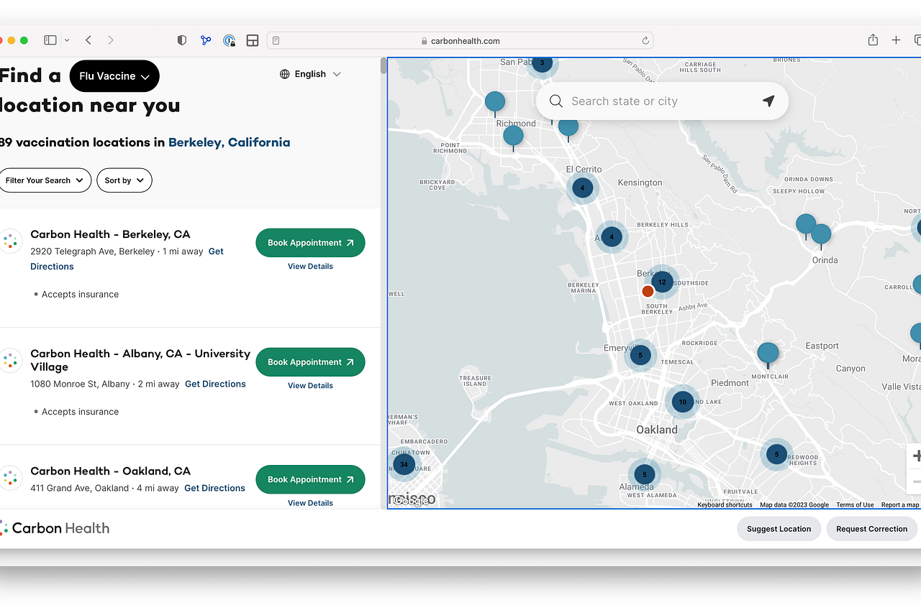Select the 10 cluster marker above Oakland

coord(683,402)
